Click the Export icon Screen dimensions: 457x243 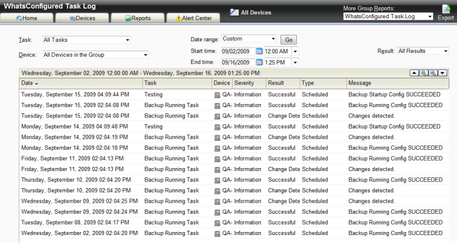[x=446, y=9]
